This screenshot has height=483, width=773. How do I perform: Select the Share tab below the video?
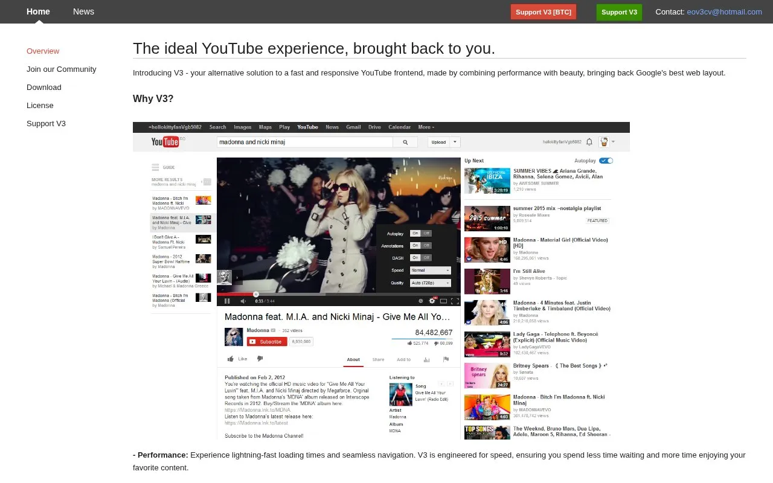coord(378,360)
